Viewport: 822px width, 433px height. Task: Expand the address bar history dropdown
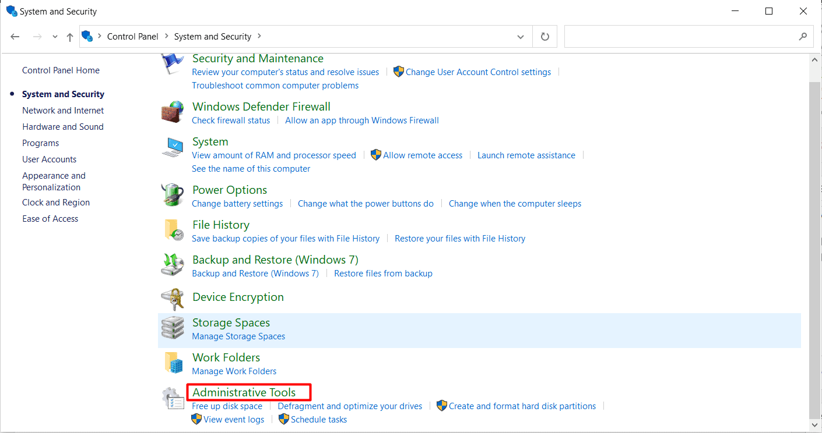pyautogui.click(x=521, y=37)
